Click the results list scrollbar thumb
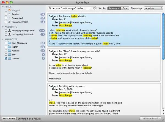This screenshot has width=165, height=122. (163, 36)
